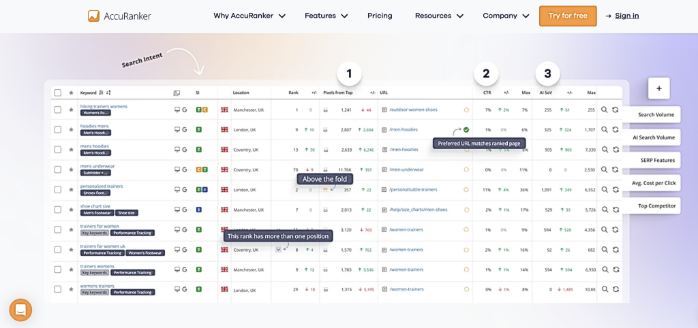698x328 pixels.
Task: Star the shoe chart size keyword
Action: pyautogui.click(x=71, y=210)
